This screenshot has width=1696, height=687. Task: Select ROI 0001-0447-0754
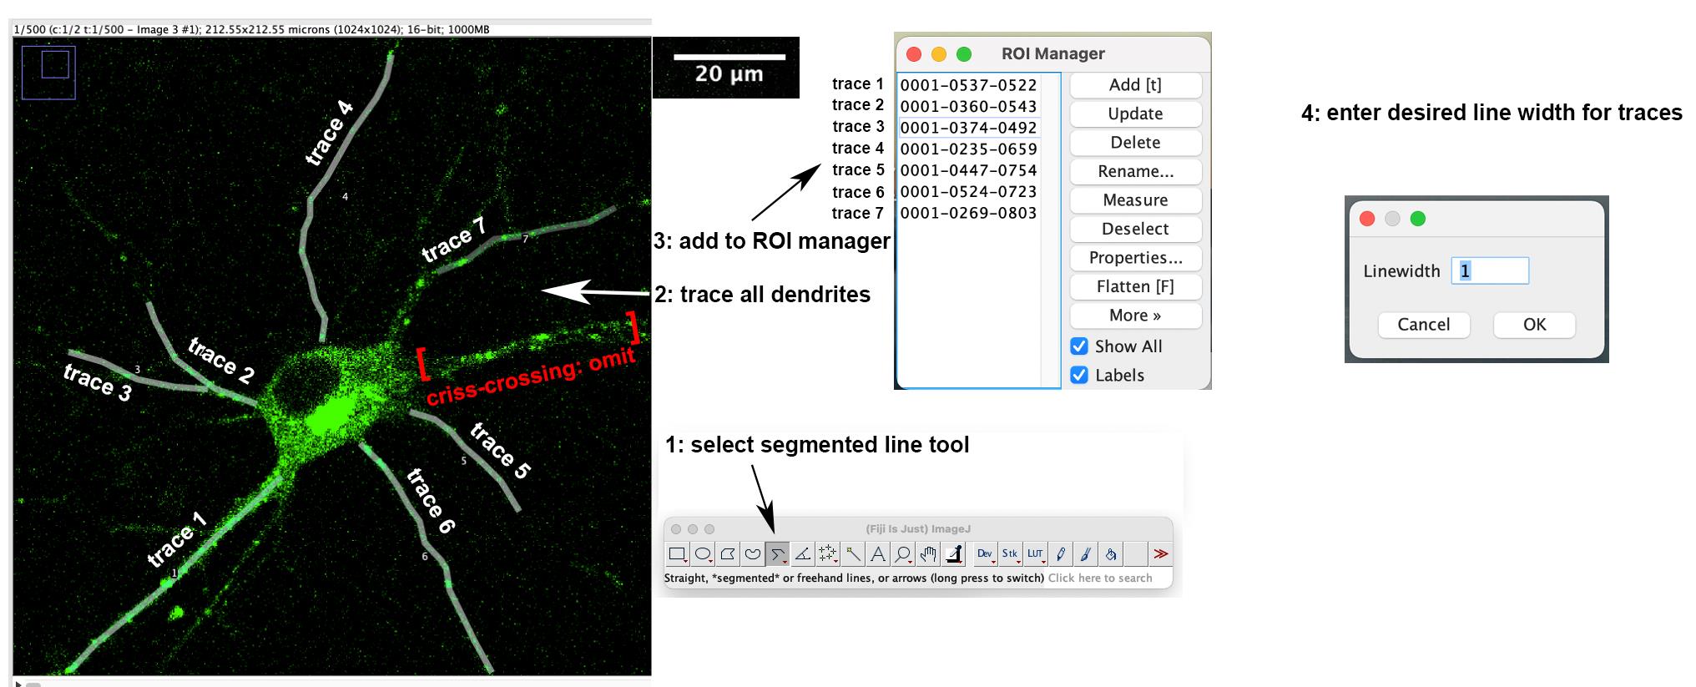coord(968,170)
